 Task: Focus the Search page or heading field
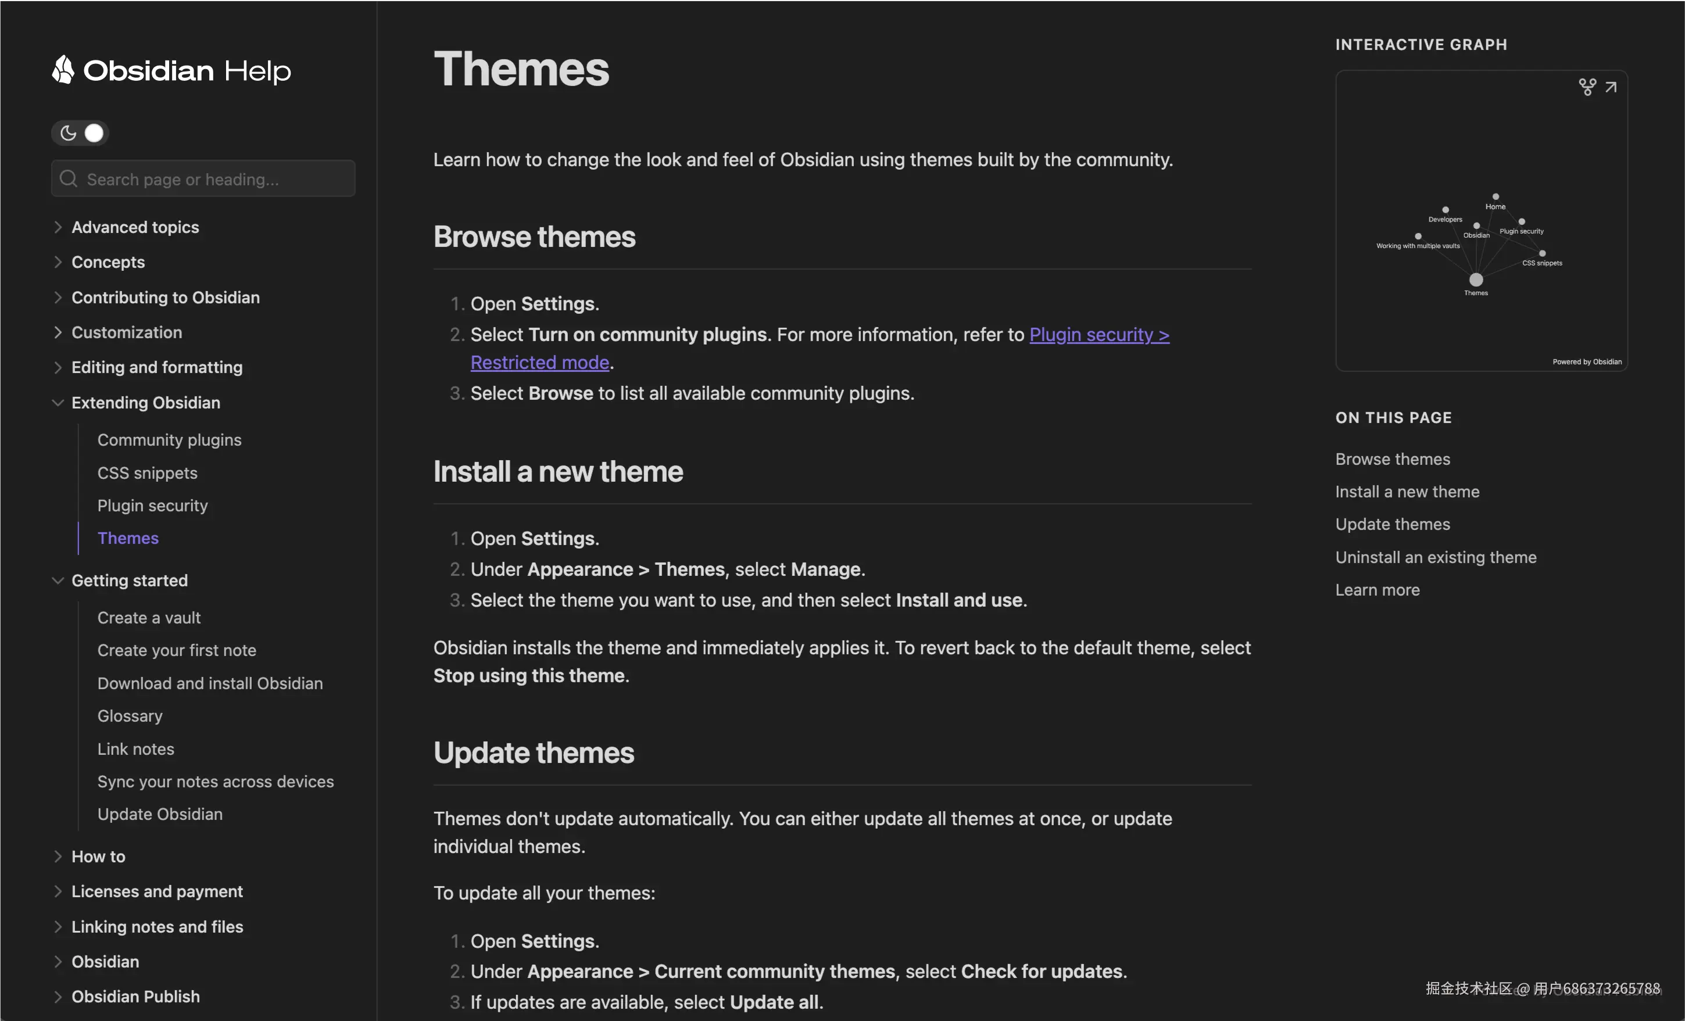(212, 179)
